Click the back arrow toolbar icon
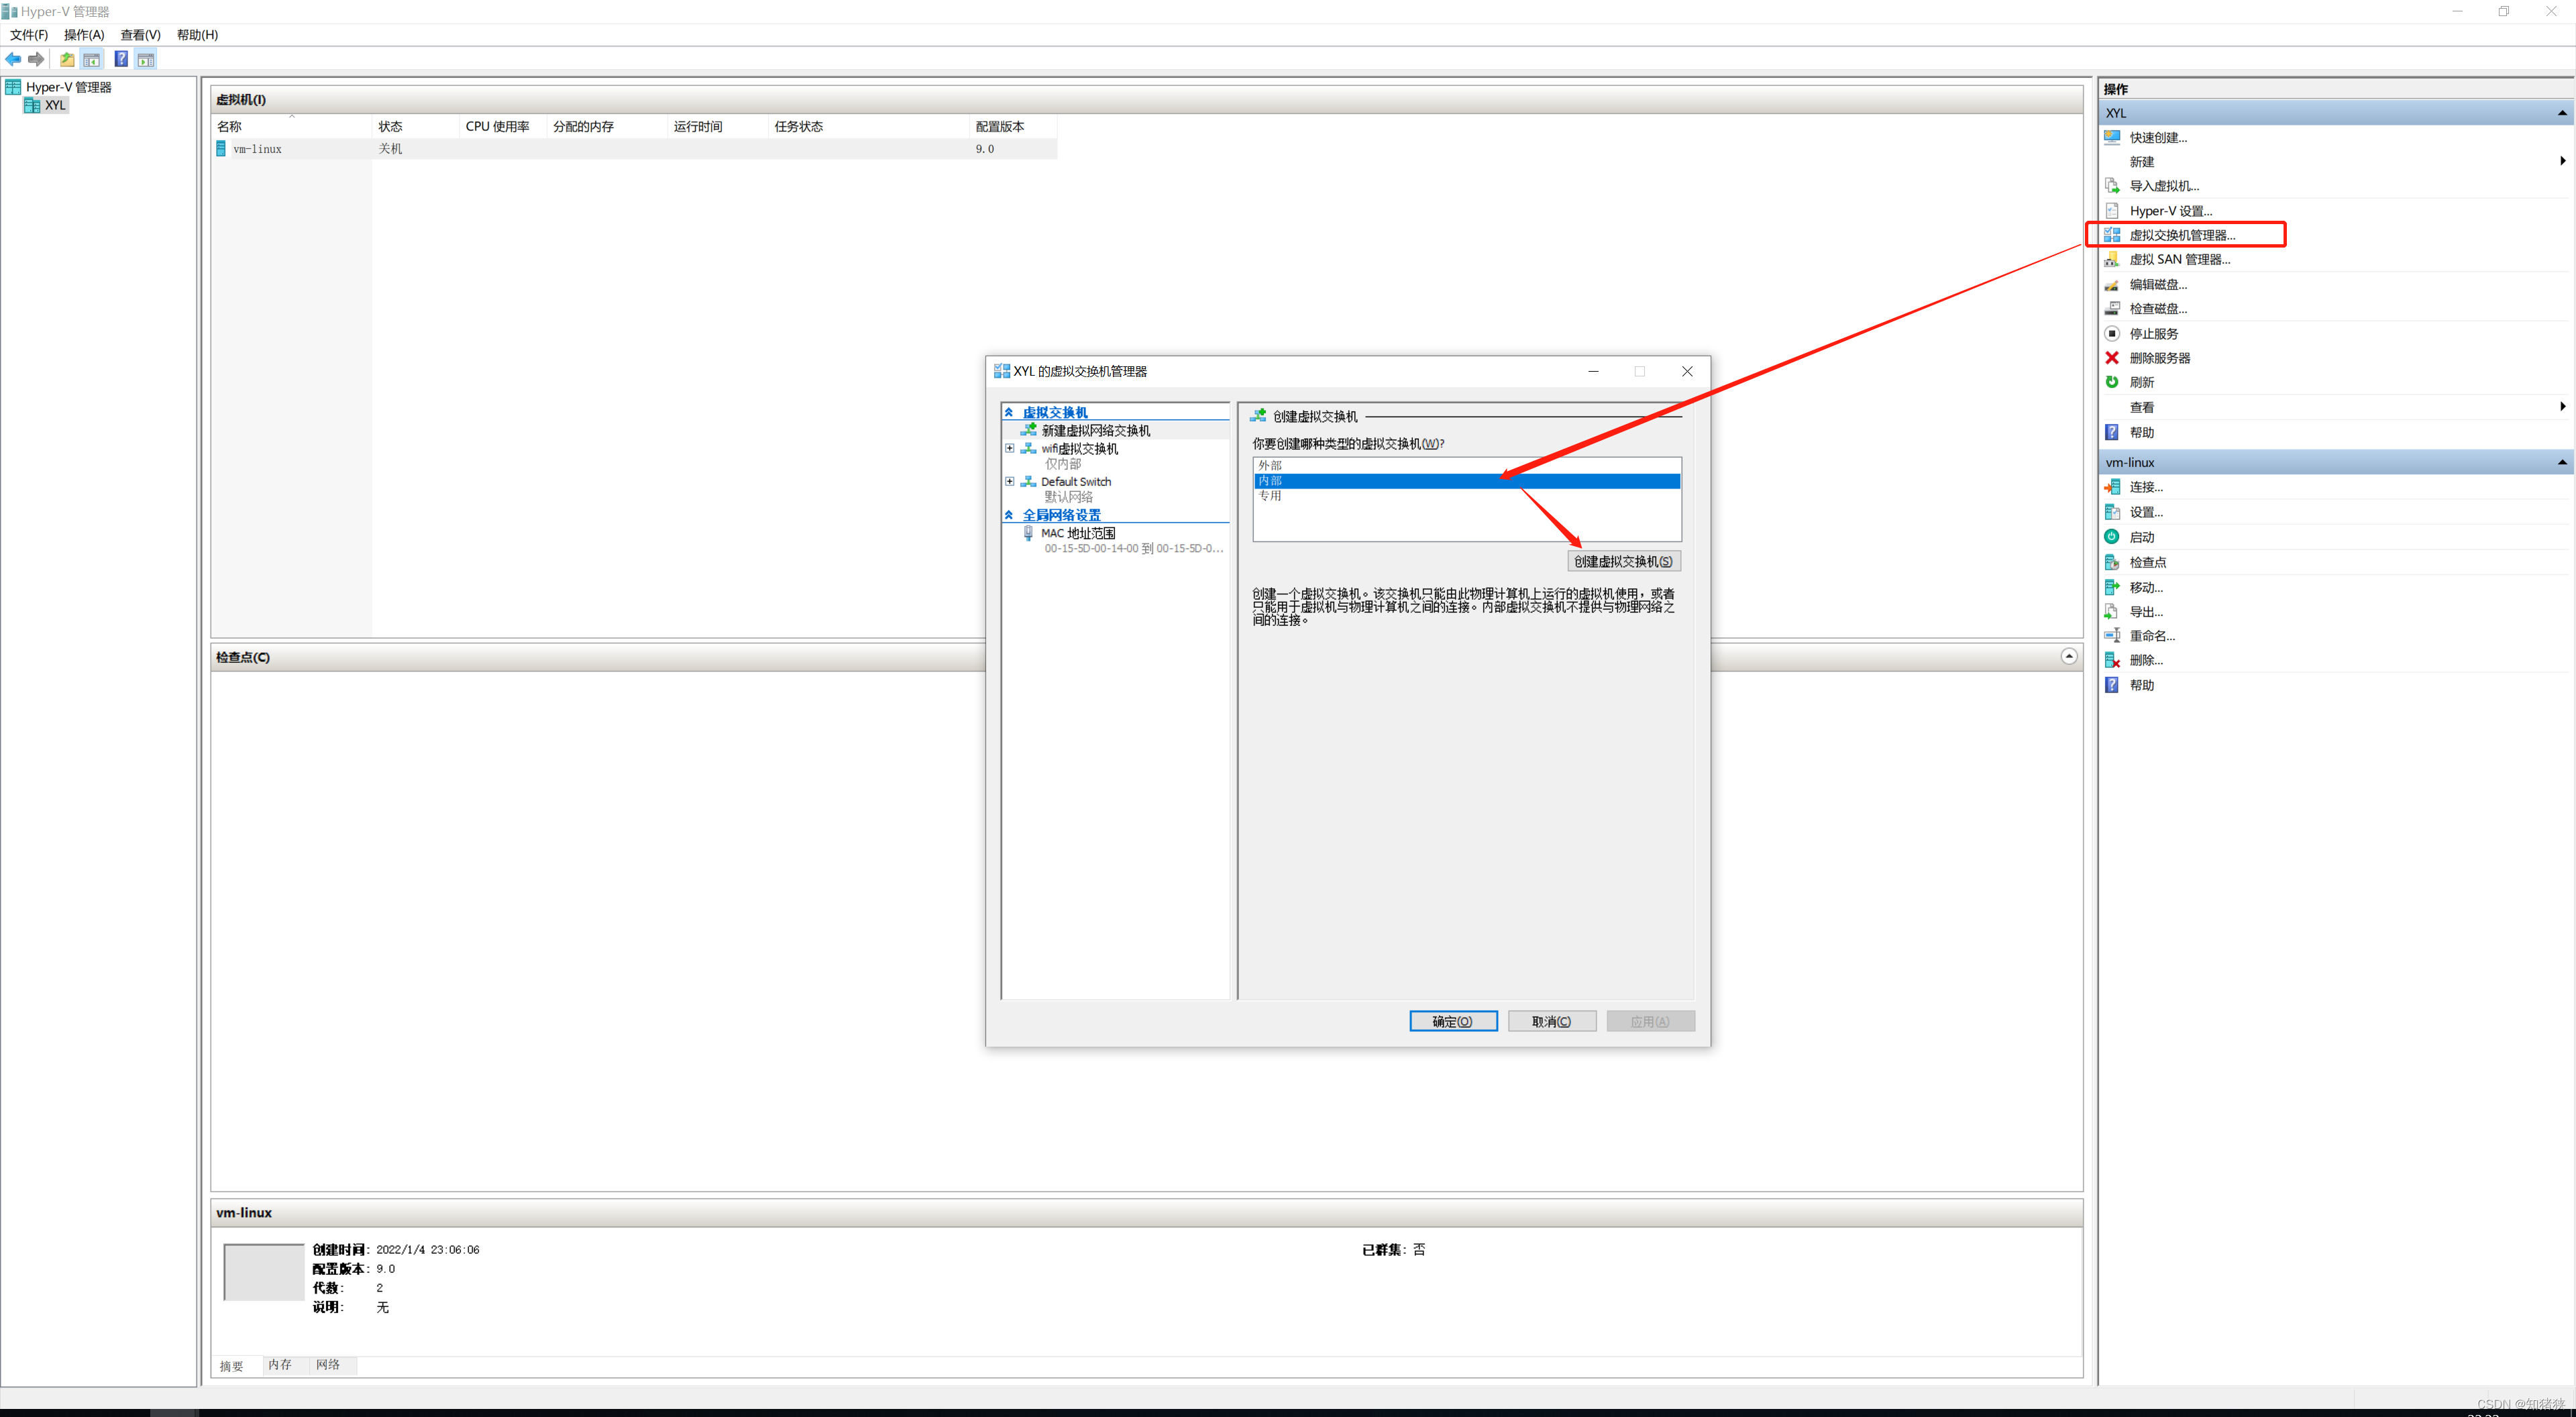This screenshot has width=2576, height=1417. coord(13,59)
